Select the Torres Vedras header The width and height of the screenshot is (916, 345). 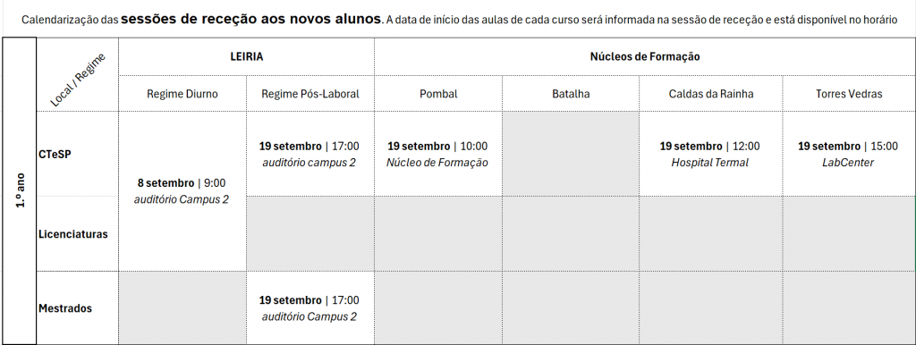pyautogui.click(x=849, y=94)
